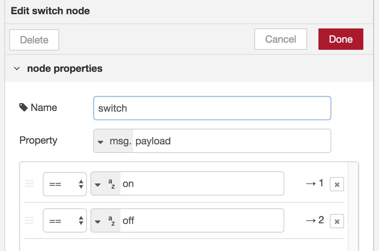Viewport: 379px width, 251px height.
Task: Remove the 'off' rule with its x icon
Action: (337, 221)
